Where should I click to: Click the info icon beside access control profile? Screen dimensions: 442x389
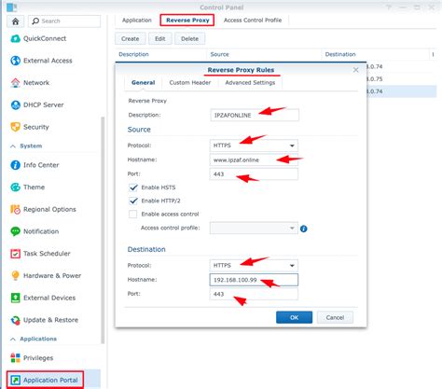(304, 229)
